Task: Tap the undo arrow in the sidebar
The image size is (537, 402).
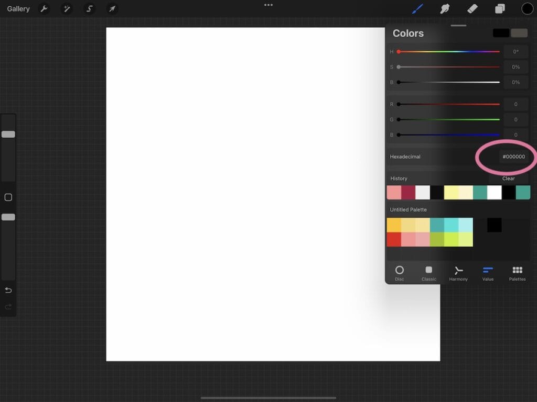Action: coord(8,290)
